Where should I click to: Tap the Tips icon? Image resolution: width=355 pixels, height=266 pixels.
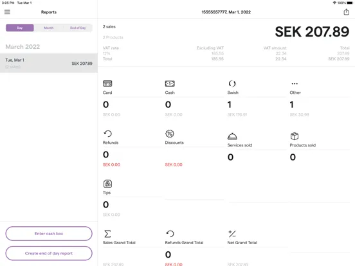pos(107,184)
